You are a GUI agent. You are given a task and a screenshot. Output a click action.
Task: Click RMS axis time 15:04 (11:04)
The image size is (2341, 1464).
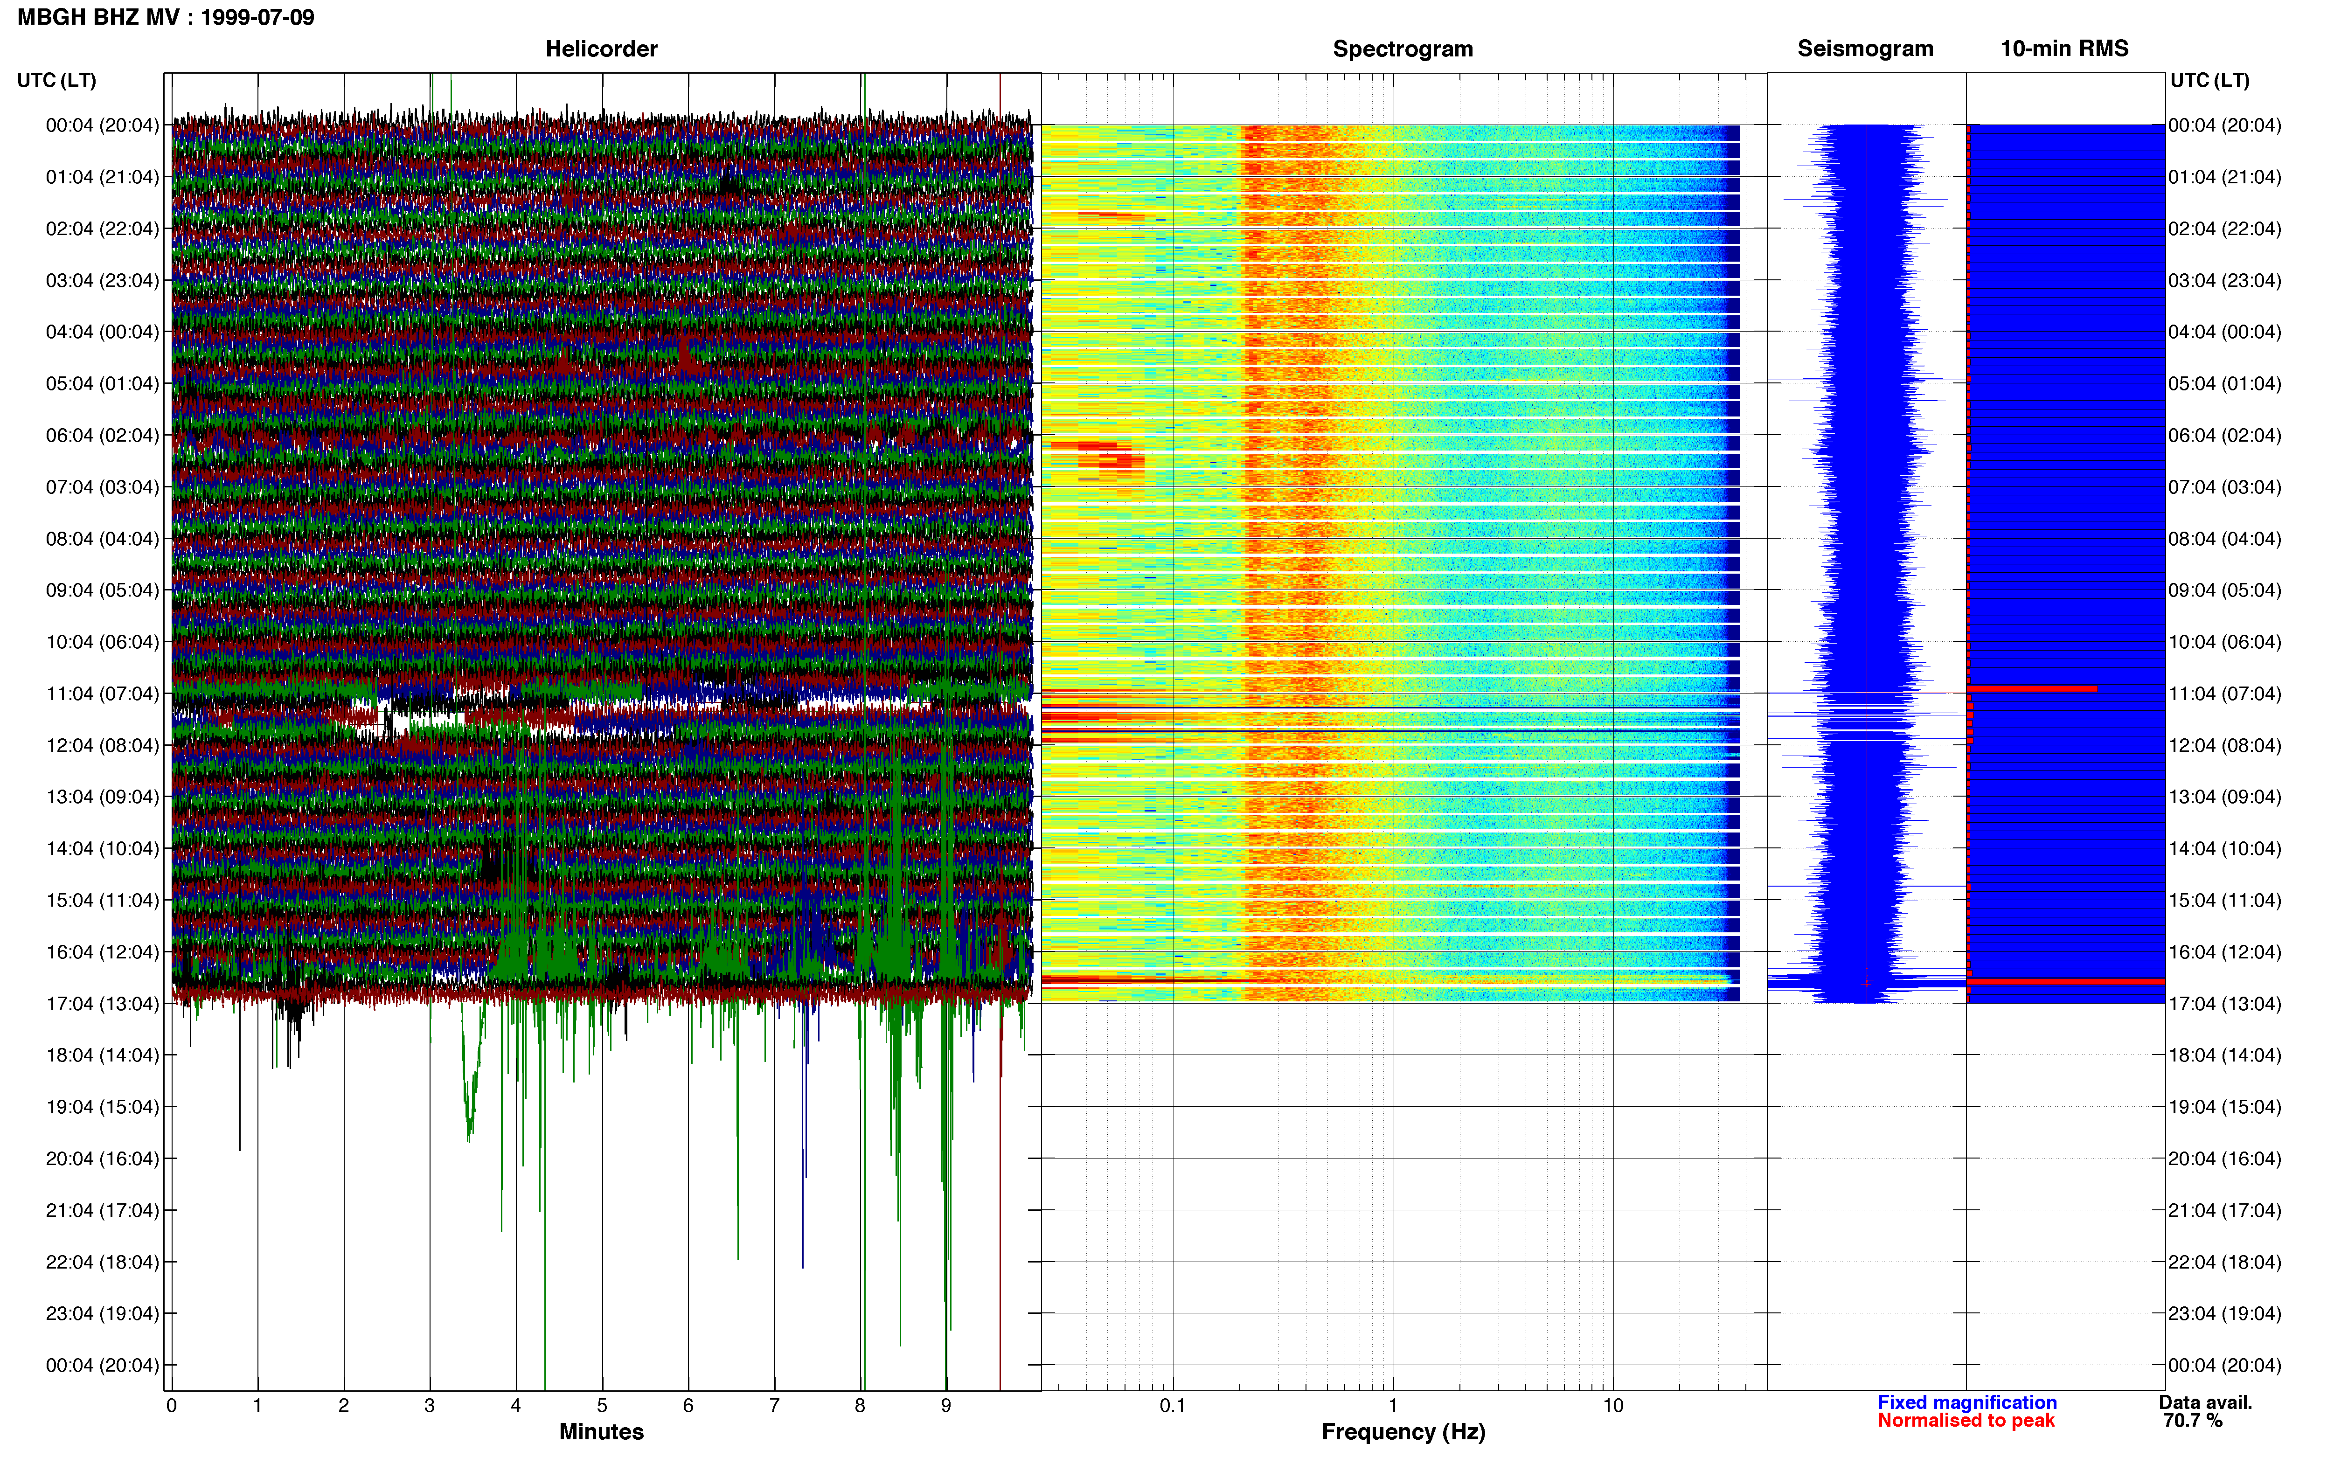[x=2225, y=901]
